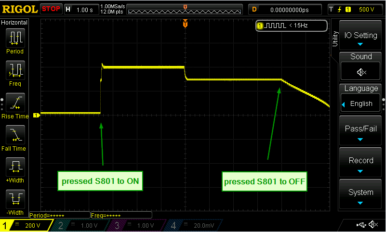Open the System submenu

(x=360, y=194)
